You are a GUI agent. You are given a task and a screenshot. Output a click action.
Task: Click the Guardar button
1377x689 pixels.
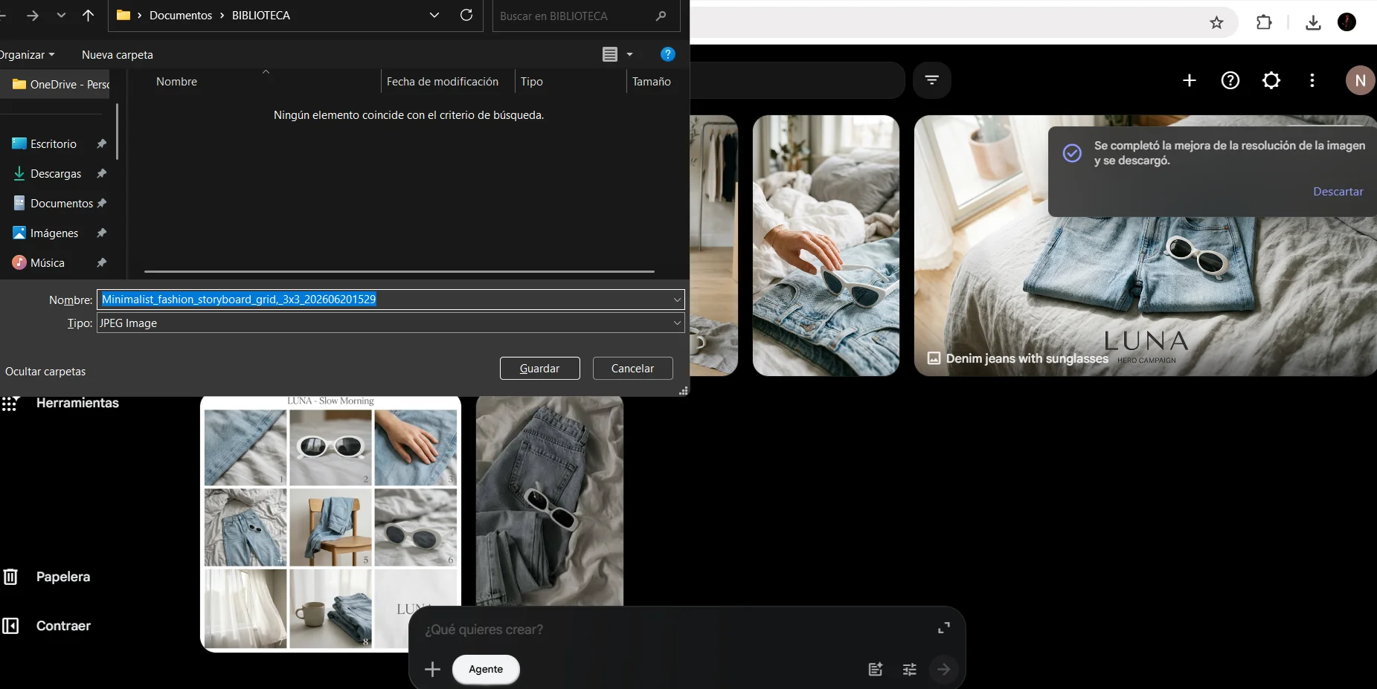(x=539, y=368)
